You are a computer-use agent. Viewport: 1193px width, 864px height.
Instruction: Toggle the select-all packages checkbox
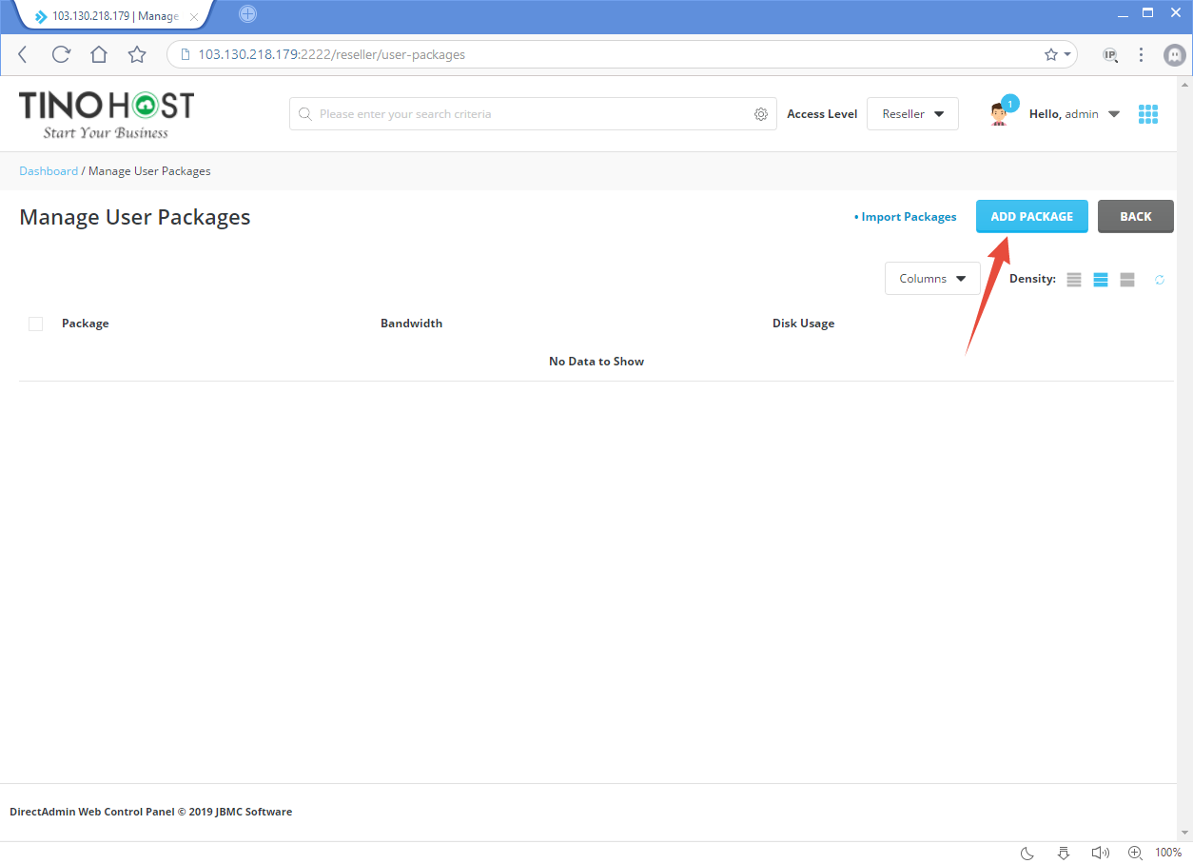pyautogui.click(x=36, y=324)
